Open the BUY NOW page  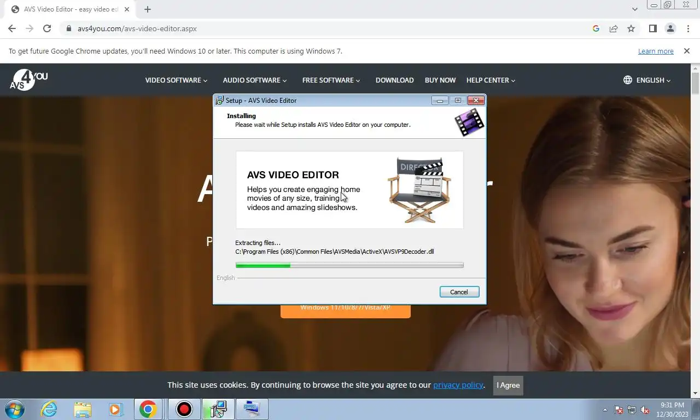click(440, 80)
